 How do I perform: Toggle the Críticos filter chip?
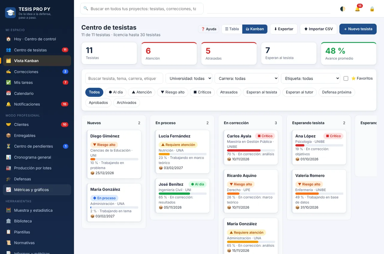point(202,92)
